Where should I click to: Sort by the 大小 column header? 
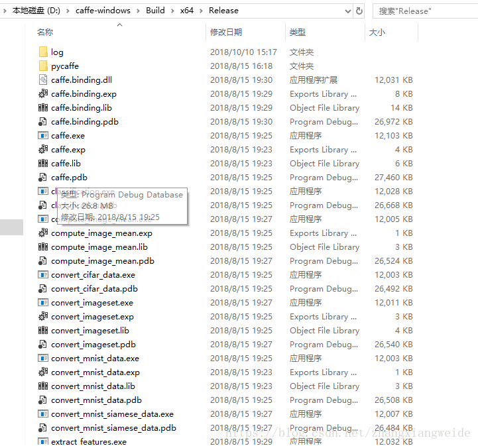tap(377, 32)
